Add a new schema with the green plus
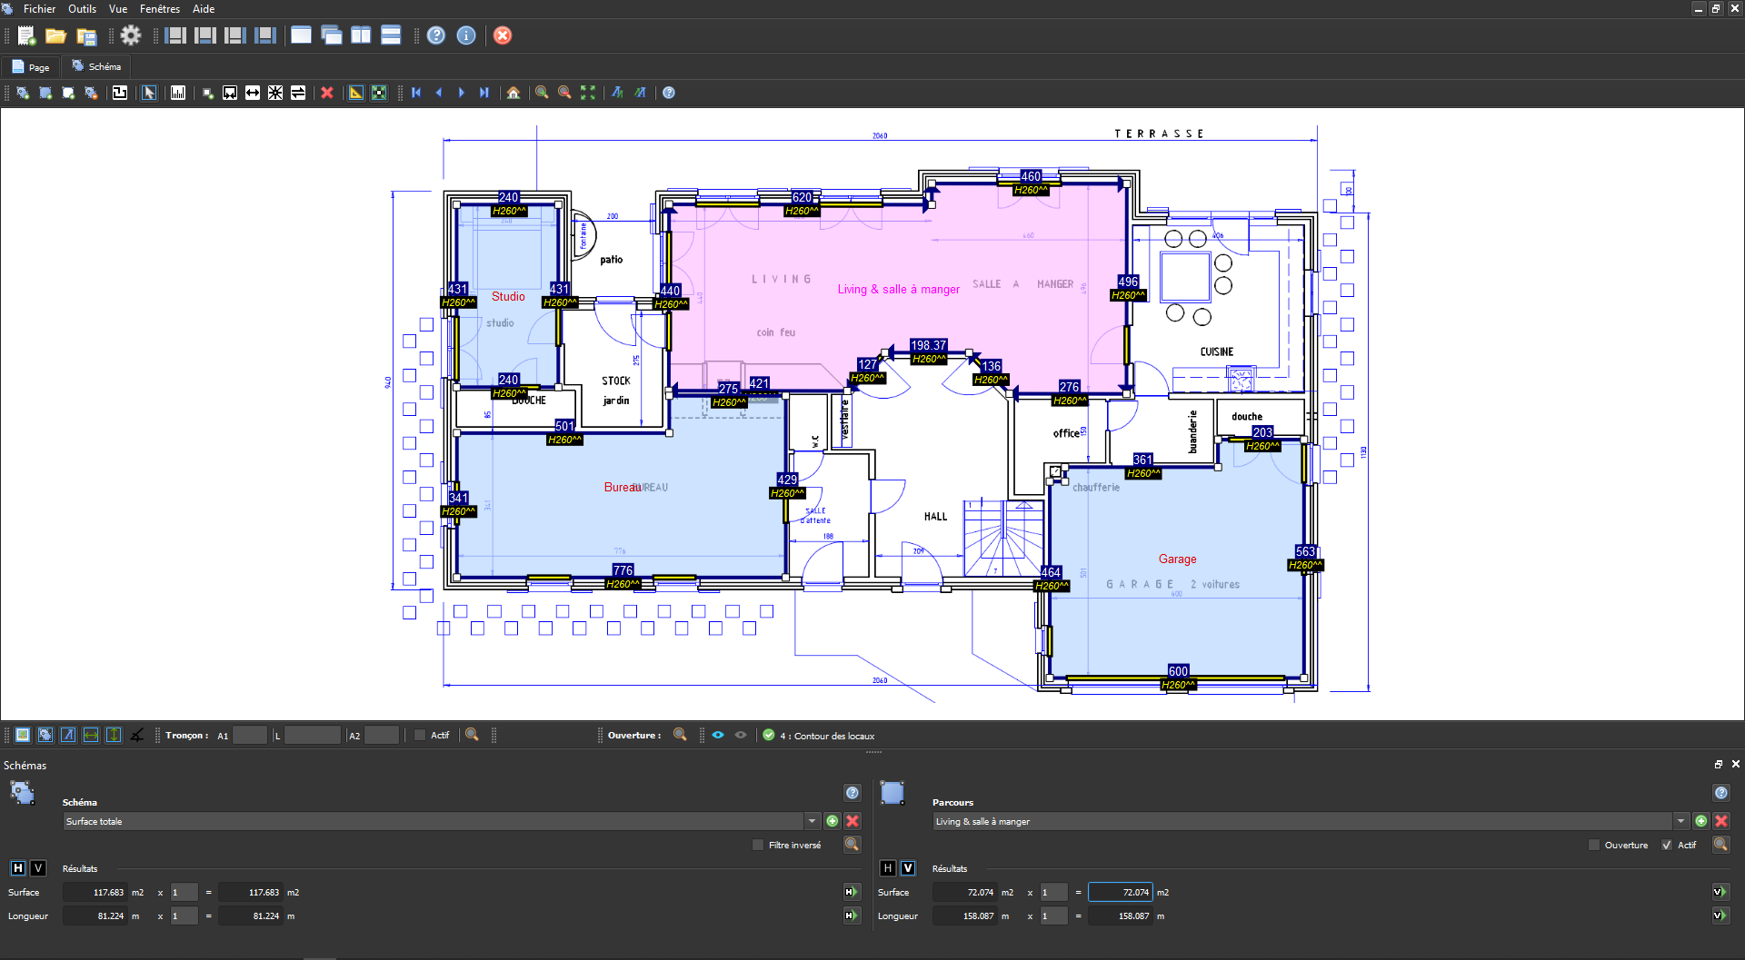This screenshot has height=960, width=1745. point(832,821)
